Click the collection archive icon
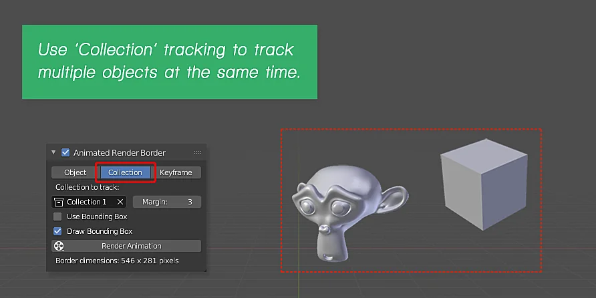The height and width of the screenshot is (298, 596). click(x=59, y=202)
